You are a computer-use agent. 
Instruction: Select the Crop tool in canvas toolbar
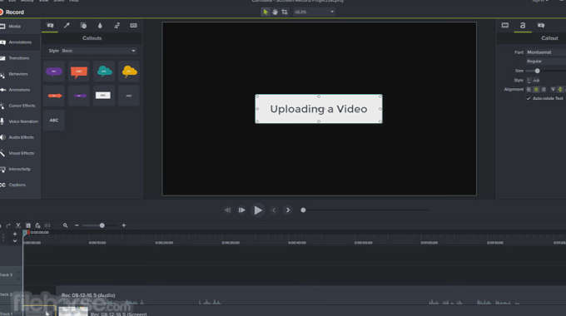click(x=285, y=12)
